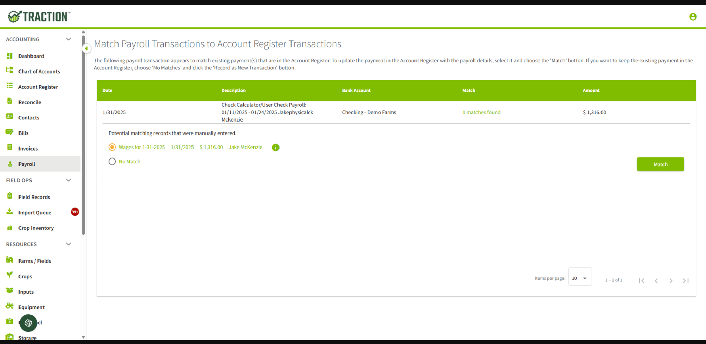Open the Dashboard from the sidebar
This screenshot has width=706, height=344.
pos(10,56)
